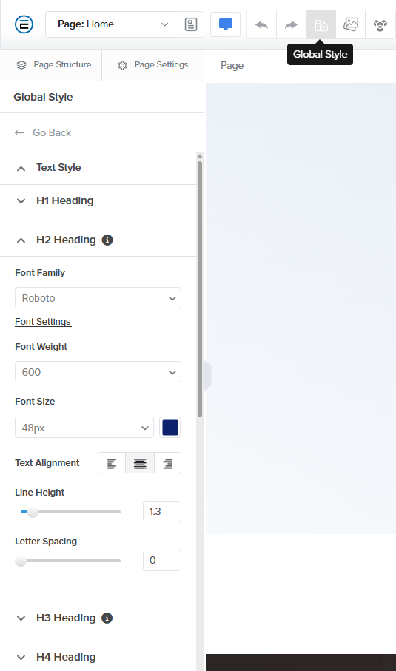Open the blocks cubes icon
This screenshot has height=671, width=396.
pos(380,25)
